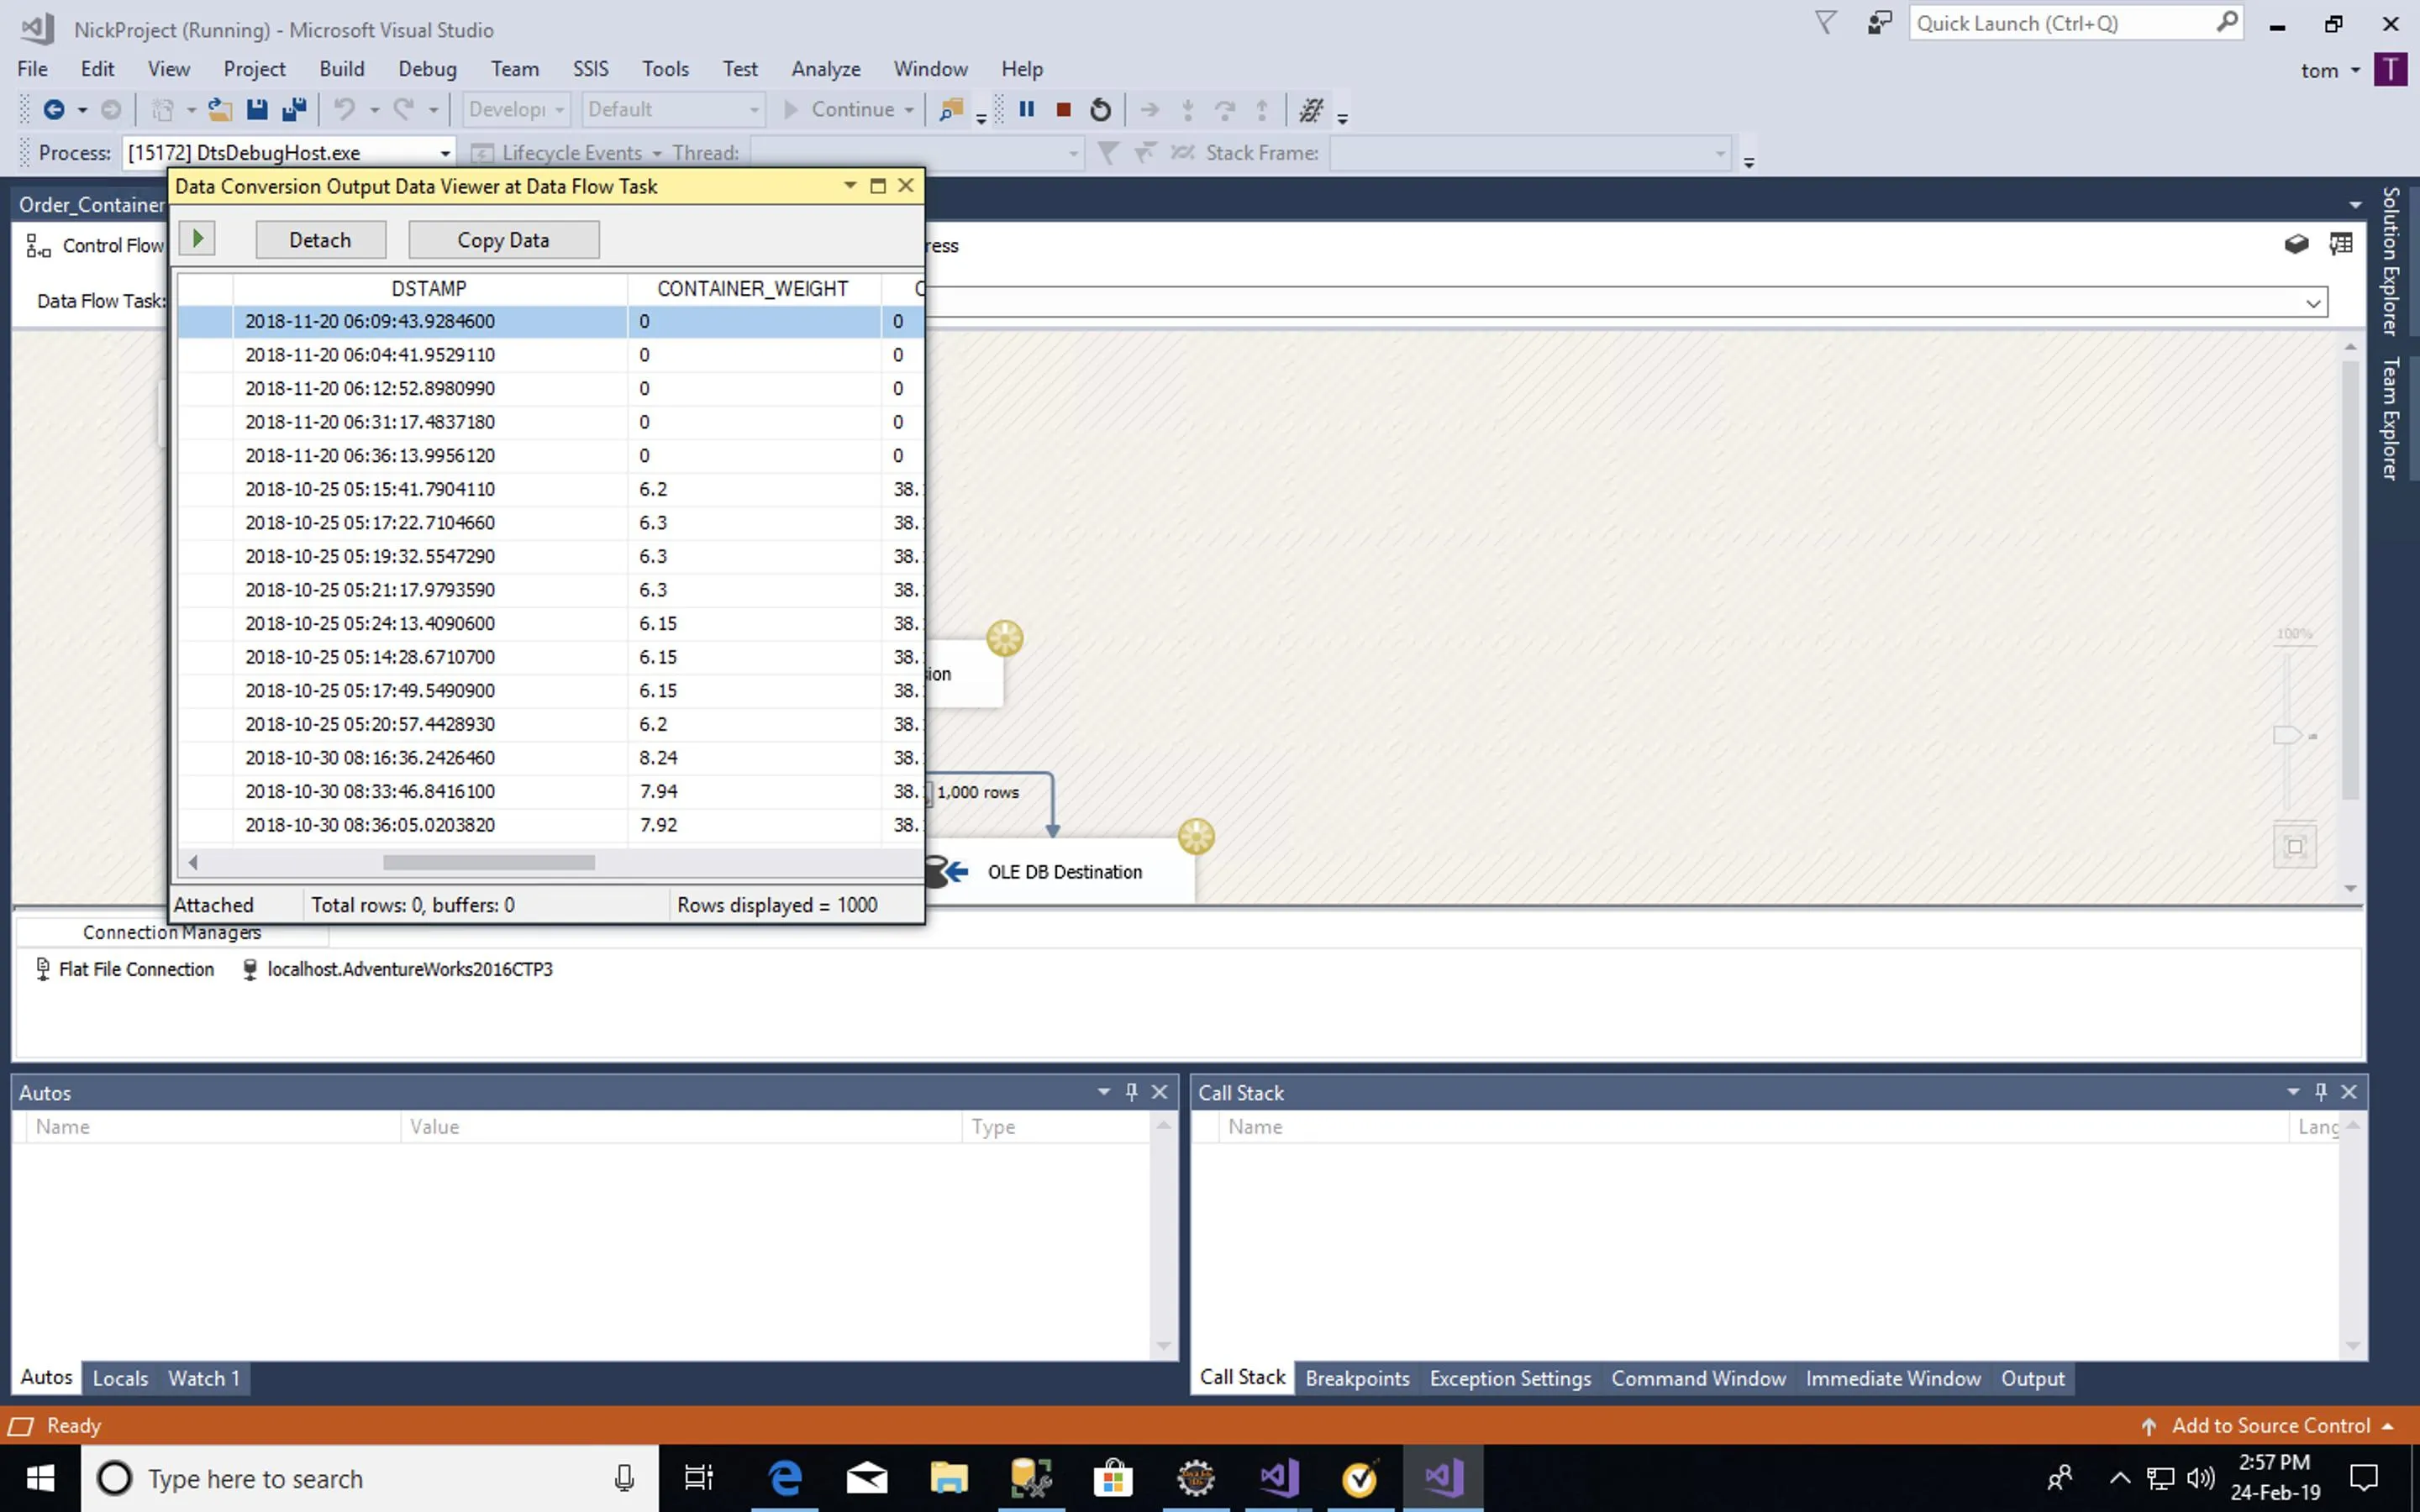
Task: Click the Stop Debugging red square icon
Action: point(1063,110)
